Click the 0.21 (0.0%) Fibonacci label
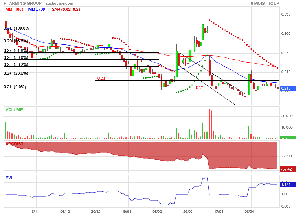The height and width of the screenshot is (215, 296). (x=15, y=87)
